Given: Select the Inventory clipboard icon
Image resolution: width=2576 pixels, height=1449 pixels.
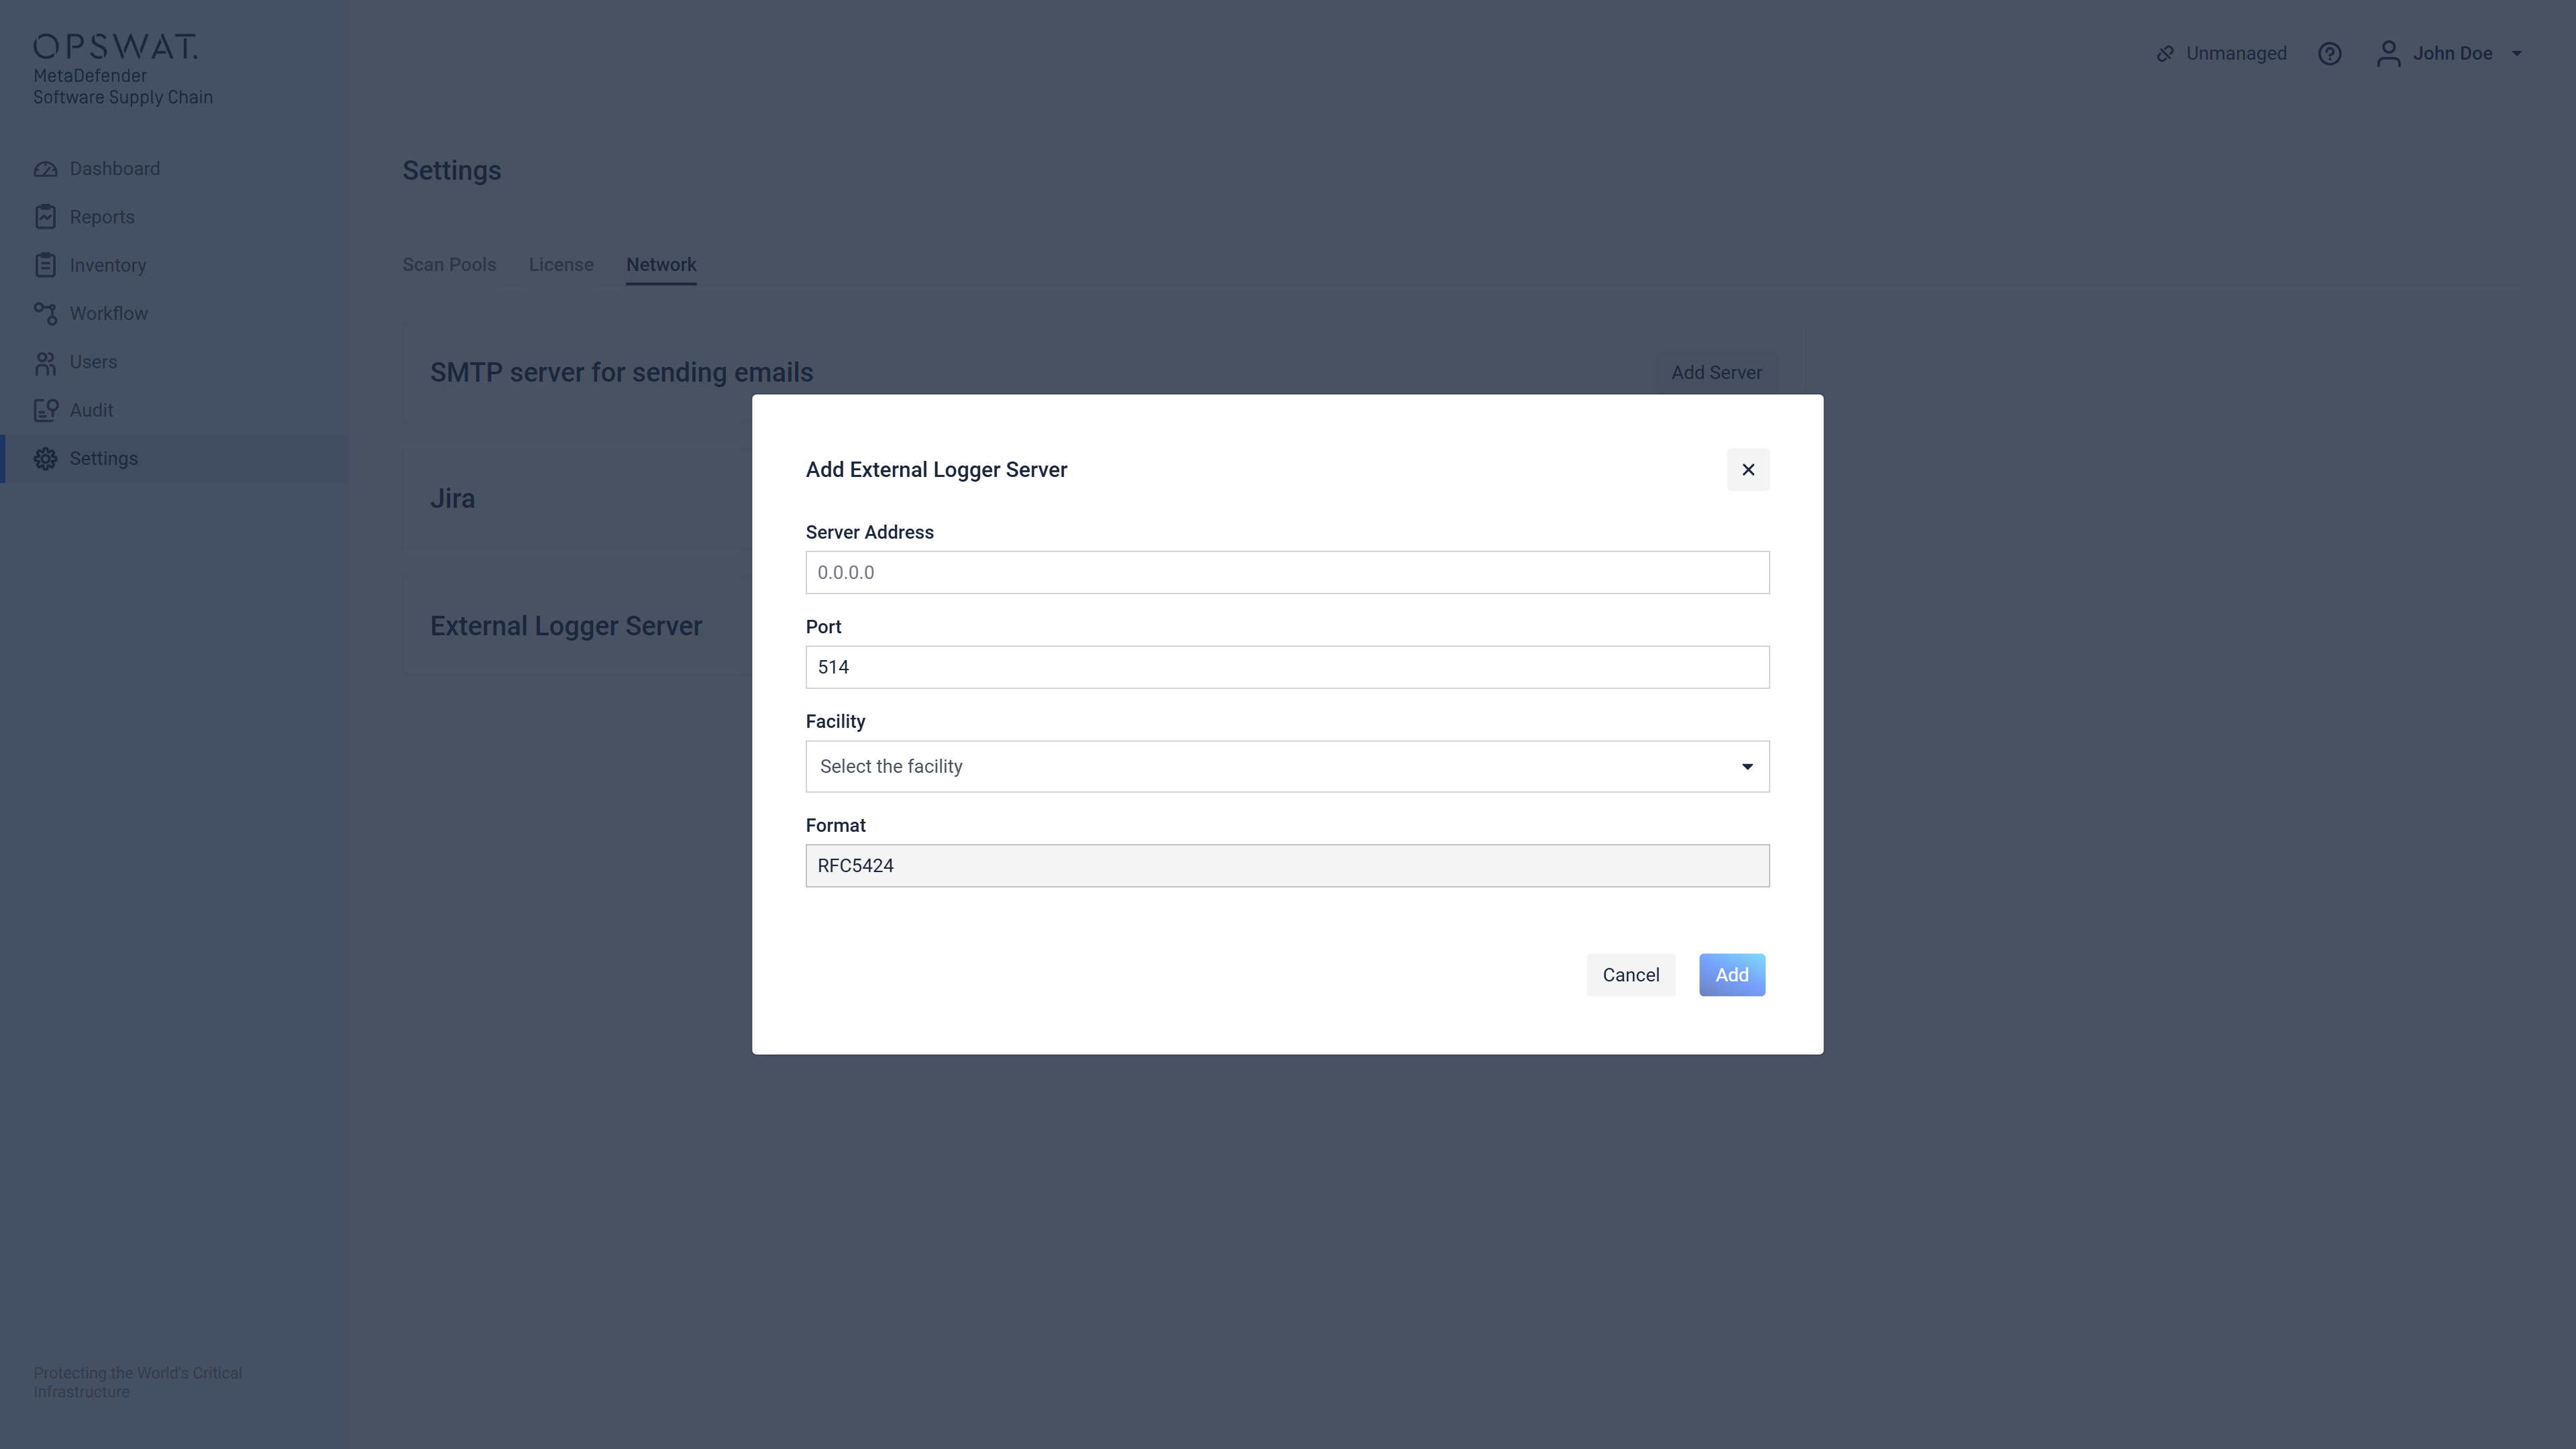Looking at the screenshot, I should click(x=45, y=265).
